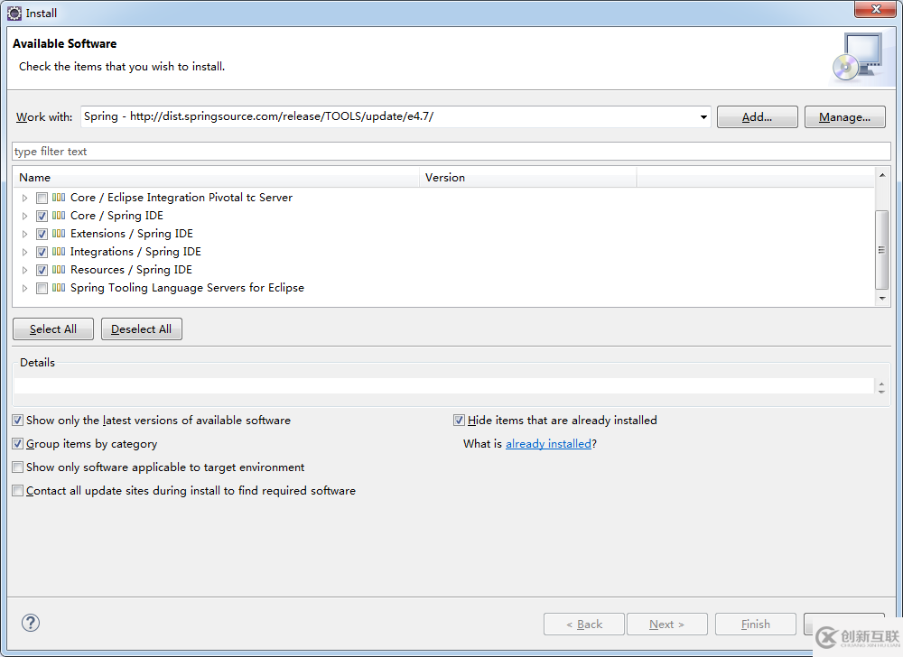
Task: Click the software list scrollbar thumb
Action: coord(881,250)
